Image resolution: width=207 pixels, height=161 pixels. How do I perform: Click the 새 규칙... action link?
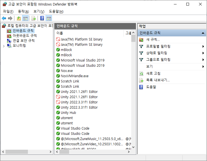[153, 40]
